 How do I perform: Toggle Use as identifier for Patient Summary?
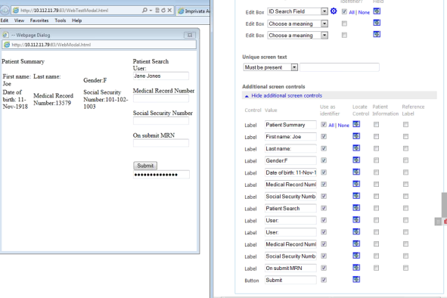point(324,125)
